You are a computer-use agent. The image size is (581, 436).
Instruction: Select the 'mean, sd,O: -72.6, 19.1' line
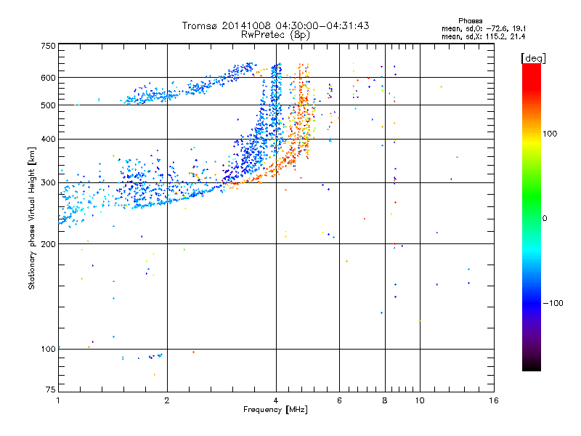(x=484, y=28)
